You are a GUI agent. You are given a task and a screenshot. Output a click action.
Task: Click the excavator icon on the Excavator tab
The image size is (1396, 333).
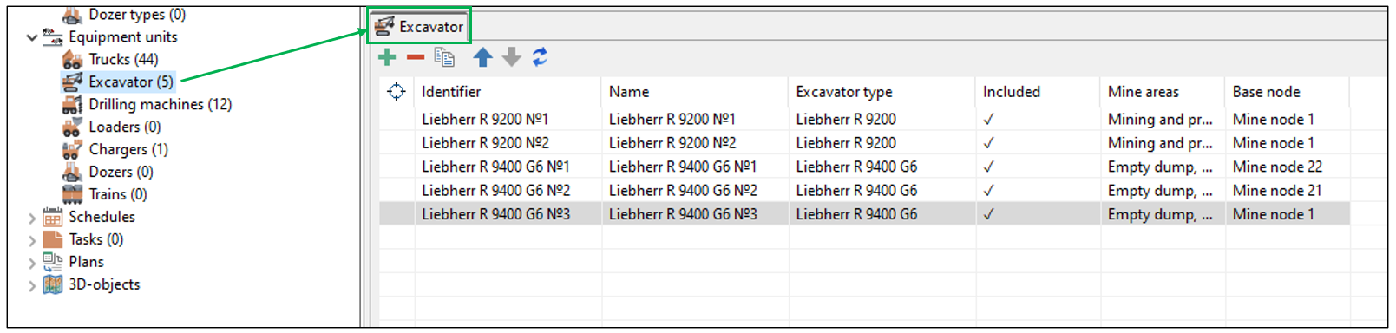pos(384,26)
